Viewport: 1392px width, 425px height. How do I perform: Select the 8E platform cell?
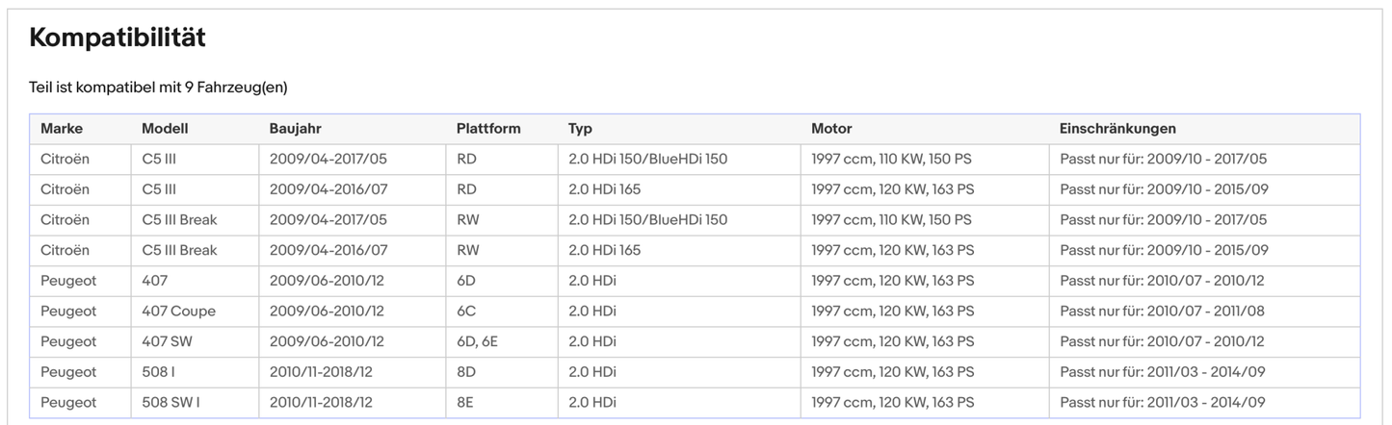[x=465, y=403]
